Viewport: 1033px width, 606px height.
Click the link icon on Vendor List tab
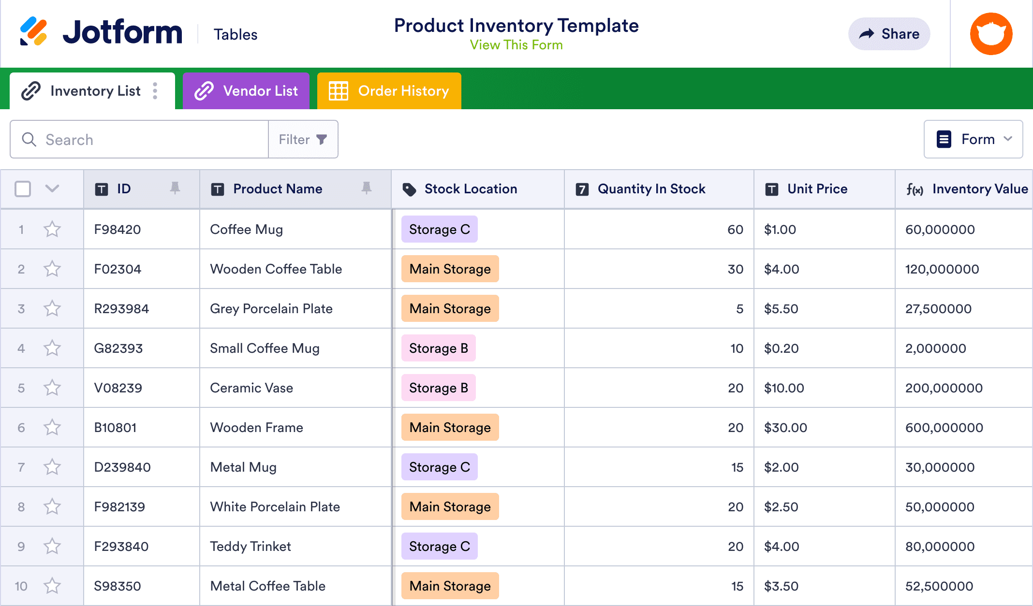[205, 90]
